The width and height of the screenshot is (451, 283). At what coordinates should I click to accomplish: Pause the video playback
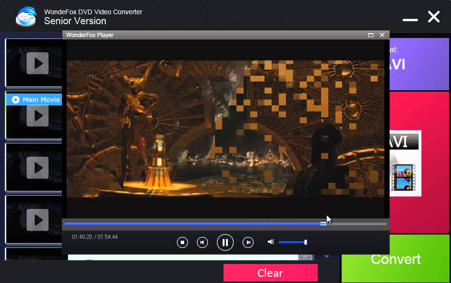(x=225, y=243)
